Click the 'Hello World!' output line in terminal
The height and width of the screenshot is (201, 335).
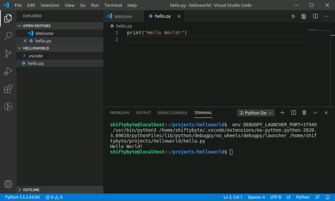(126, 146)
